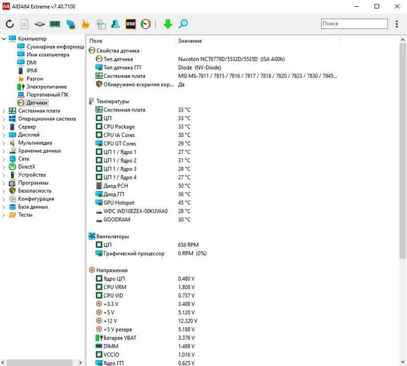Select Портативный ПК in the tree
The image size is (407, 366).
pyautogui.click(x=48, y=95)
